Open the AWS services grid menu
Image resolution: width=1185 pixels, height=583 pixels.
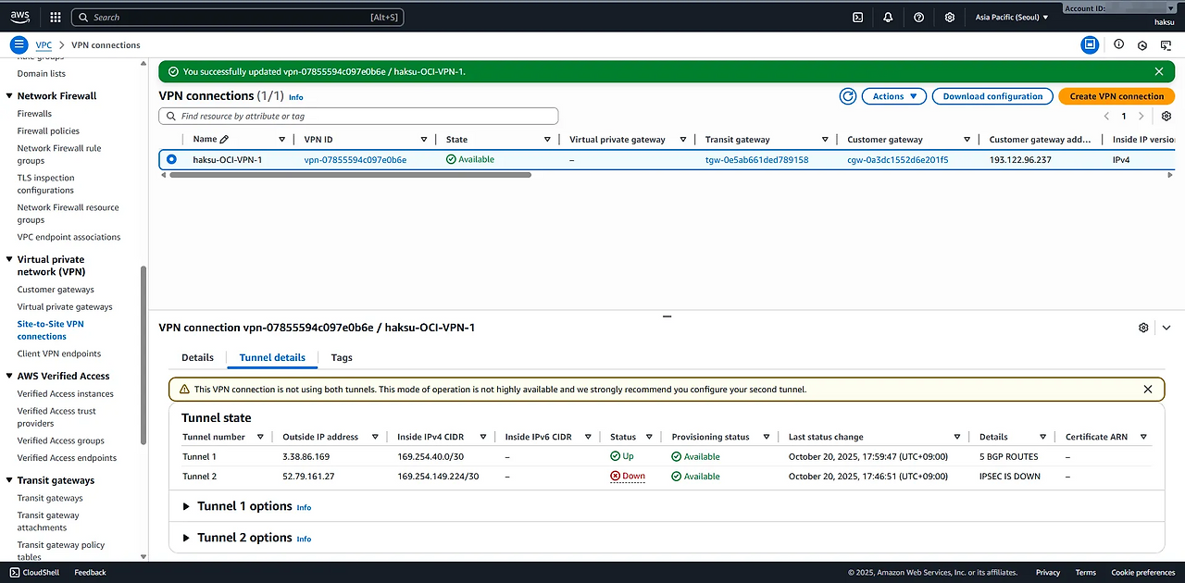coord(56,17)
